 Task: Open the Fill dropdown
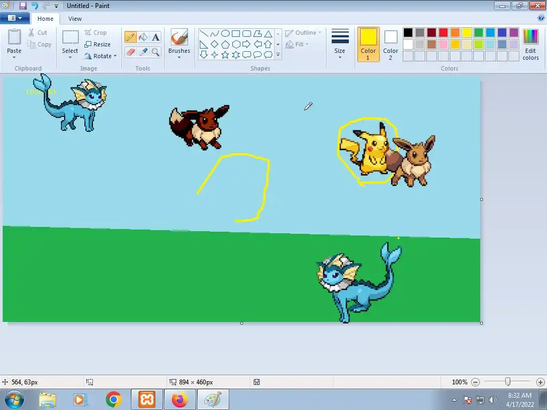coord(297,44)
